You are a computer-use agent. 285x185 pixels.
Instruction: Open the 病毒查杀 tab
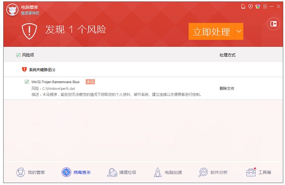76,172
